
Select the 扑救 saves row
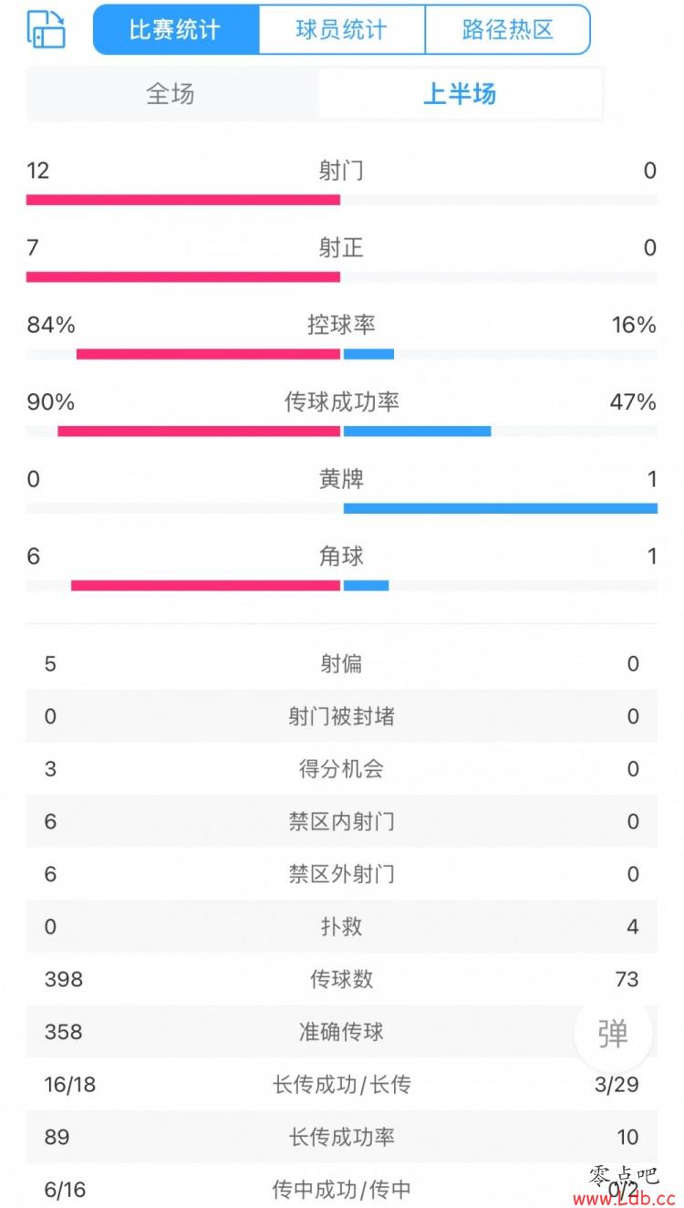click(x=342, y=927)
